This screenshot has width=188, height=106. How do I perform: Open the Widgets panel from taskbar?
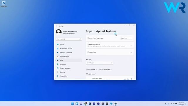click(77, 104)
